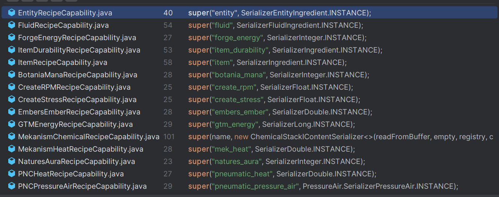Viewport: 499px width, 197px height.
Task: Click the icon beside ForgeEnergyRecipeCapability.java
Action: point(12,38)
